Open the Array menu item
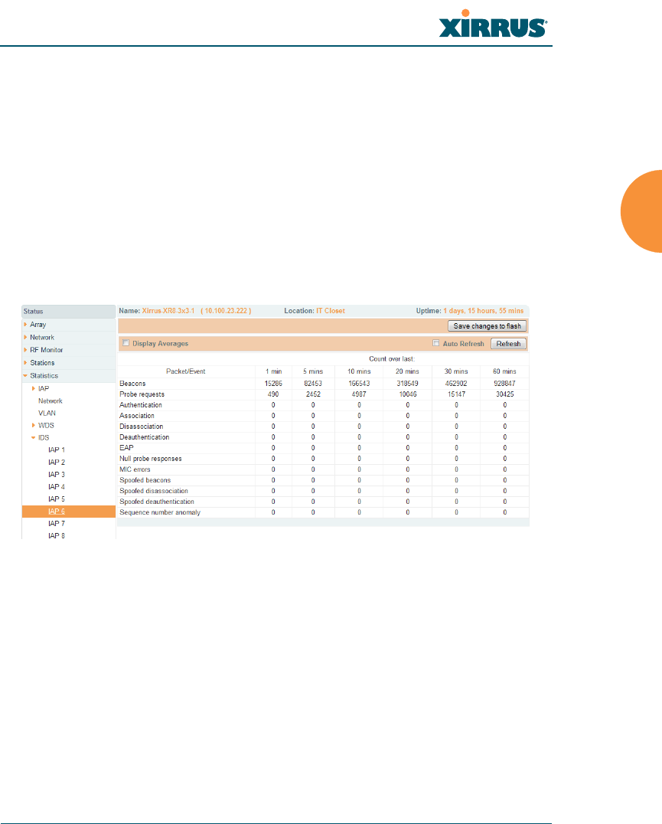662x824 pixels. tap(38, 325)
